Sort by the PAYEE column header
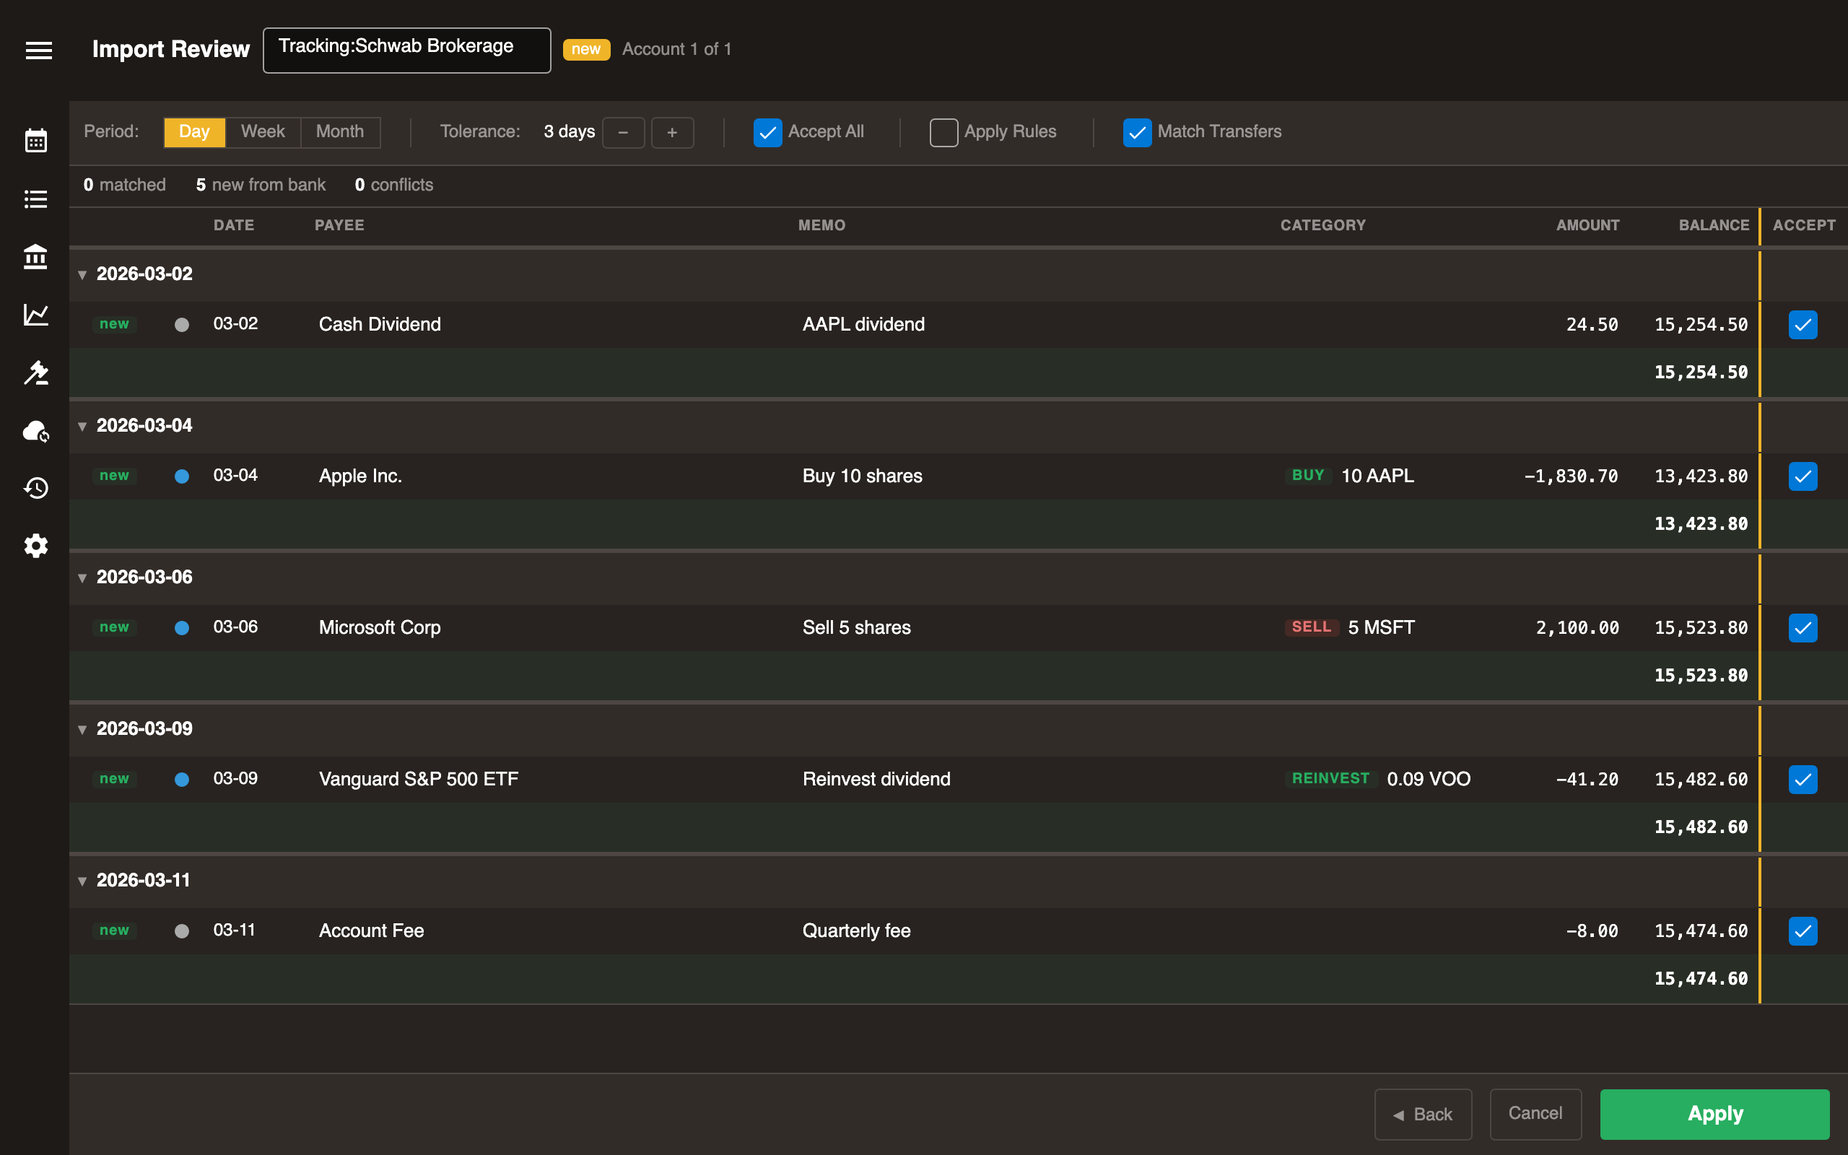 [x=339, y=225]
